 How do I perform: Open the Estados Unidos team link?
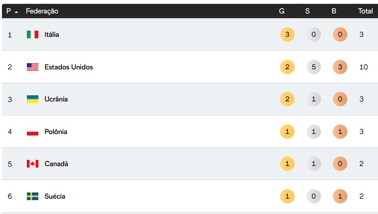69,67
